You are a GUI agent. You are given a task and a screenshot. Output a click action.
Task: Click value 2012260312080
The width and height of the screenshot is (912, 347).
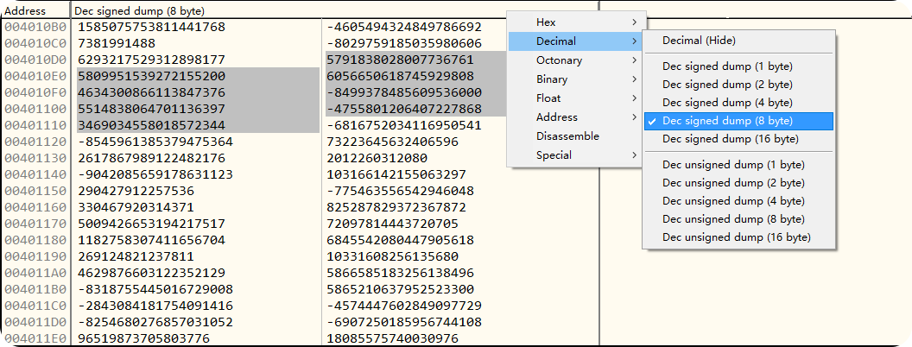coord(377,157)
